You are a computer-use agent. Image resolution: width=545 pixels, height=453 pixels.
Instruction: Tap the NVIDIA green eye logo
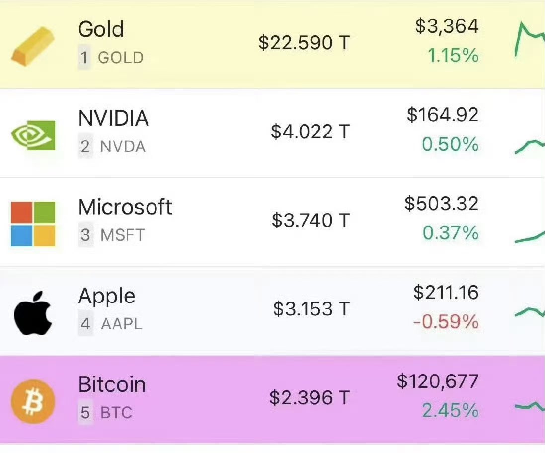coord(33,135)
